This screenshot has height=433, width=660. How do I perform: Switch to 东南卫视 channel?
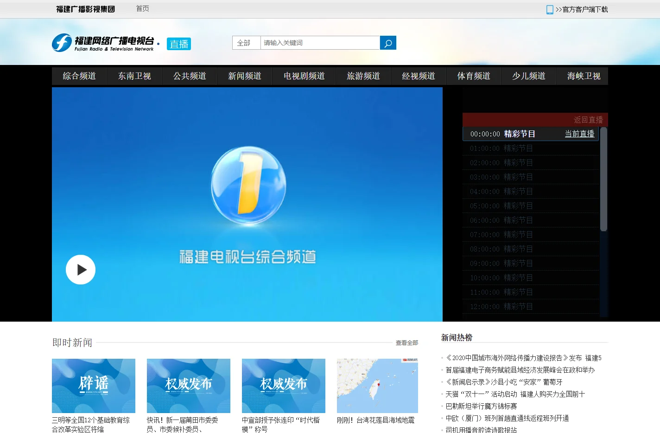134,76
